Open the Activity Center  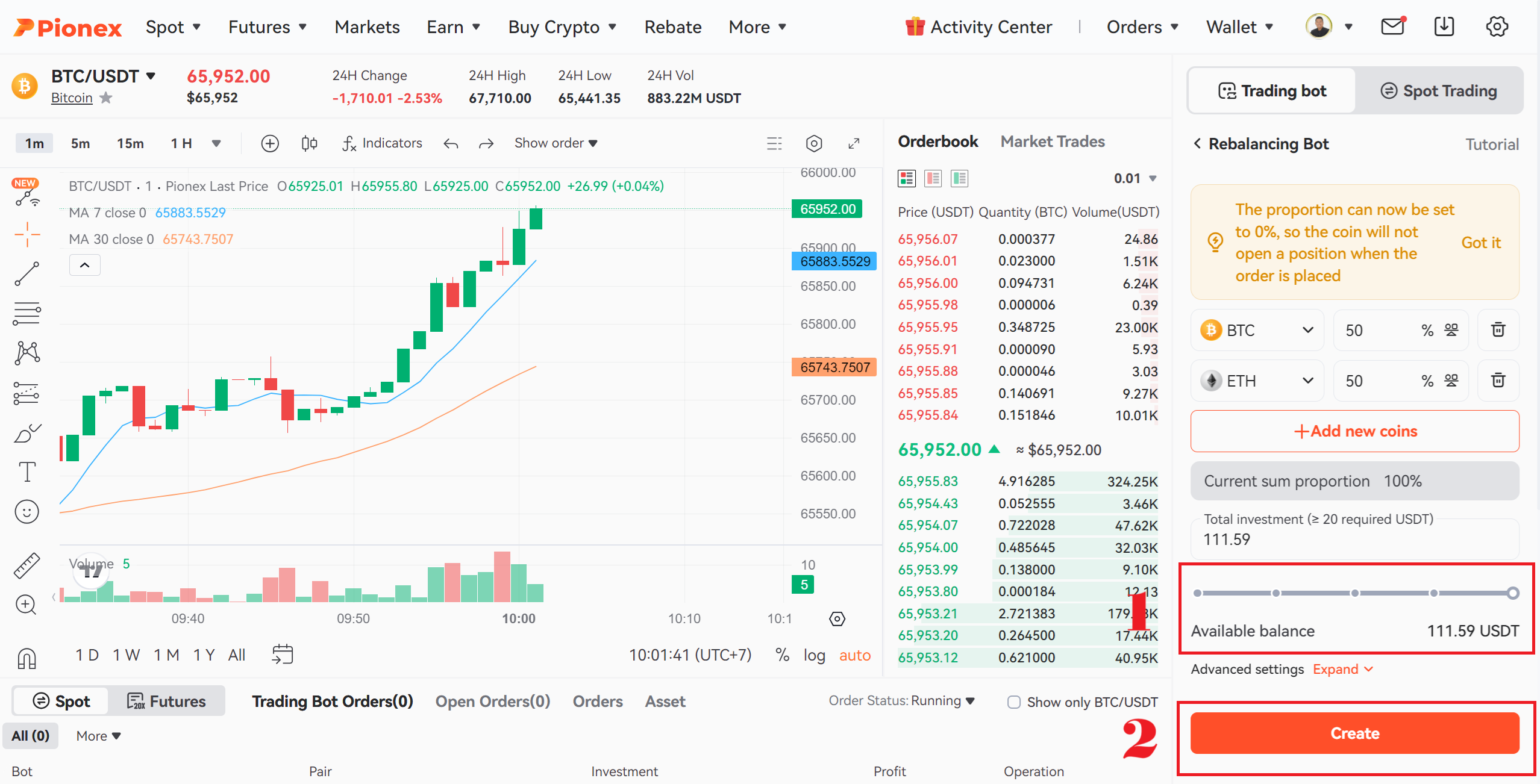(x=978, y=27)
